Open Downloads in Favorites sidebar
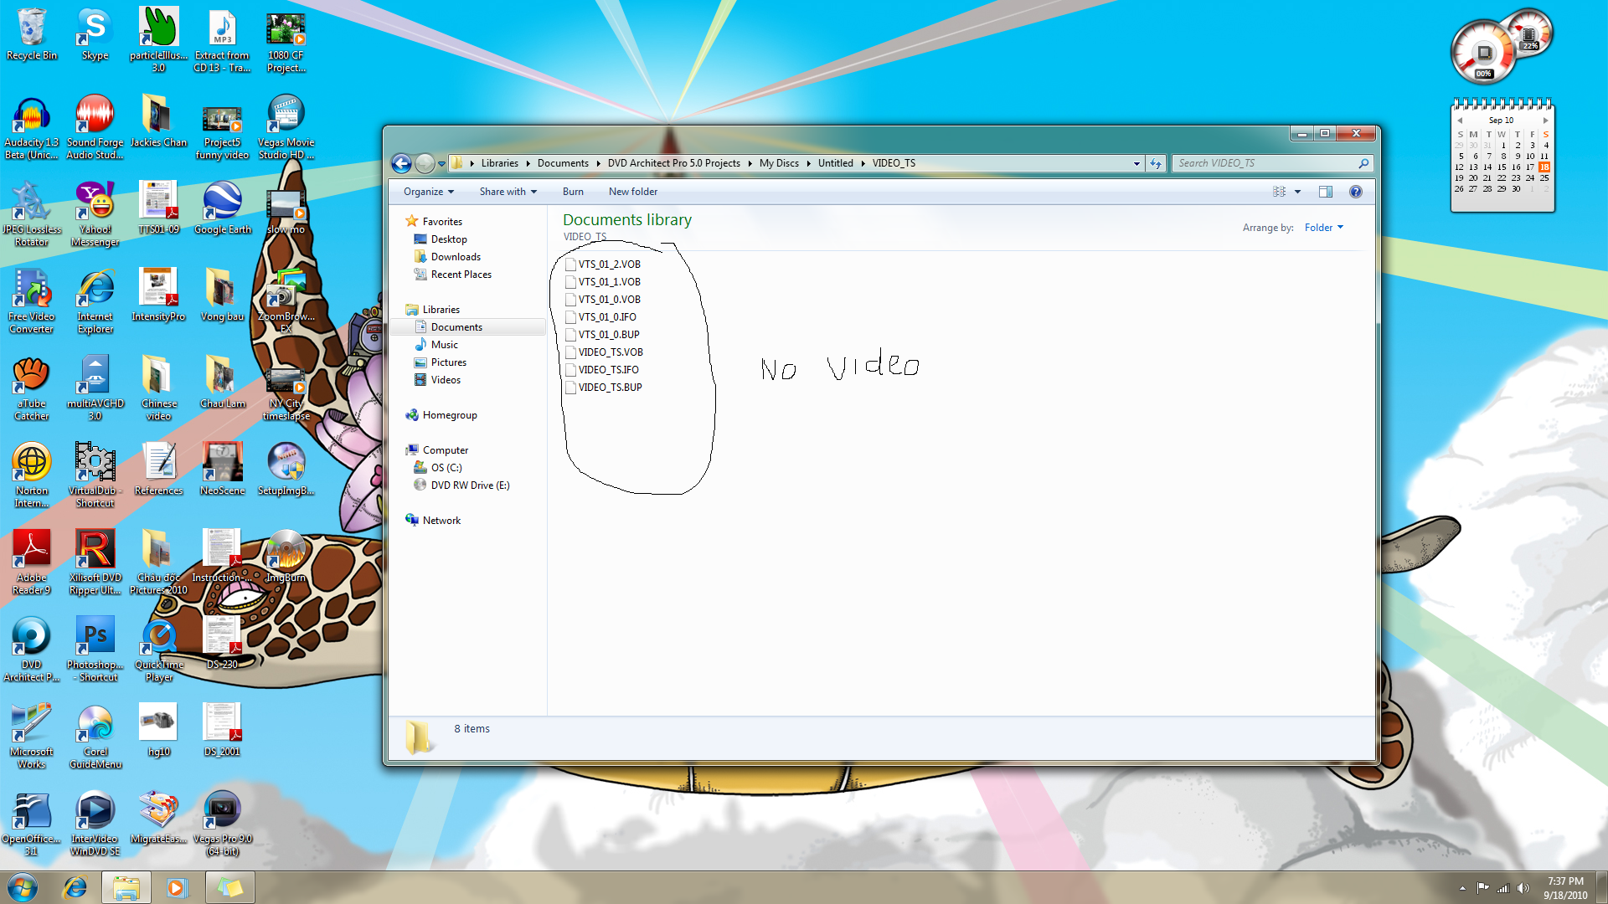 coord(456,257)
